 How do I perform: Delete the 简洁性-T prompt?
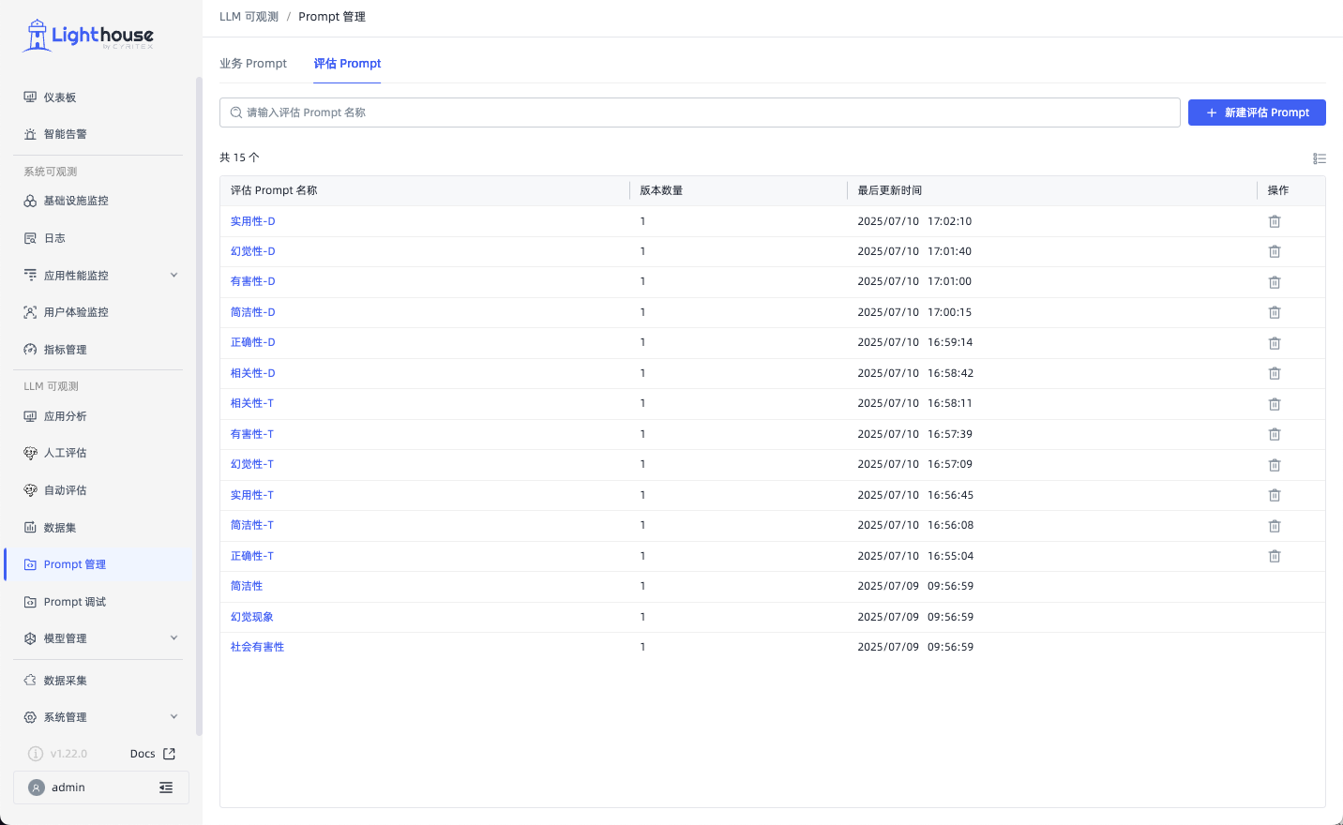1275,526
